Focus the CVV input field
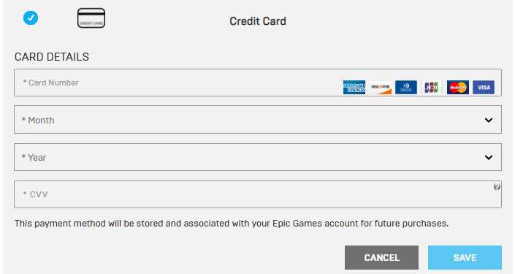 (258, 194)
